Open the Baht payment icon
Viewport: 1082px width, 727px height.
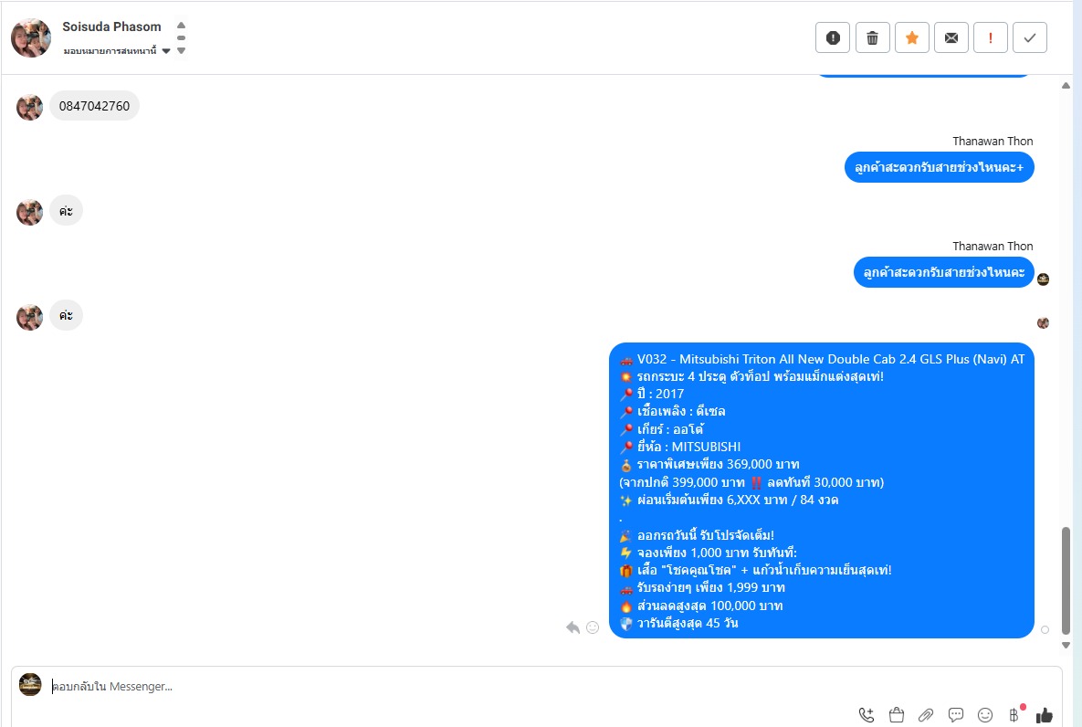1014,715
